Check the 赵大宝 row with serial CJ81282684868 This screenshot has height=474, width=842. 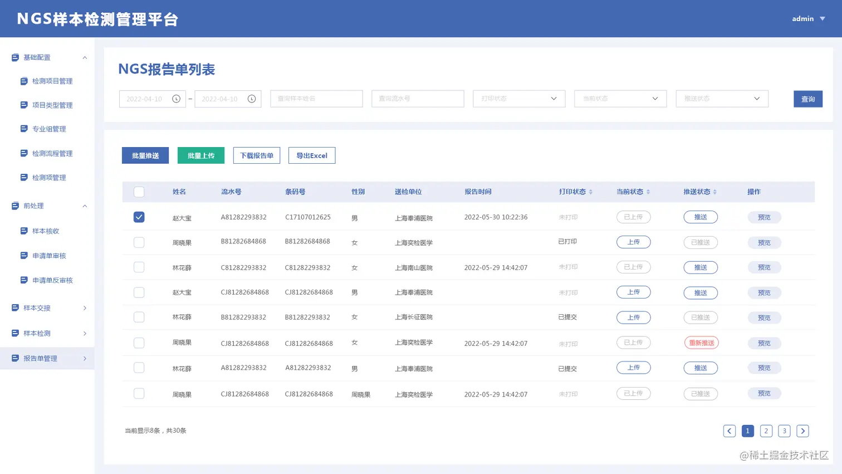(139, 292)
